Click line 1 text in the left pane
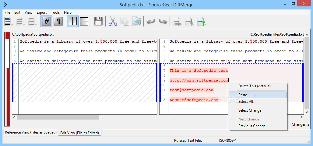Image resolution: width=313 pixels, height=146 pixels. pyautogui.click(x=88, y=41)
